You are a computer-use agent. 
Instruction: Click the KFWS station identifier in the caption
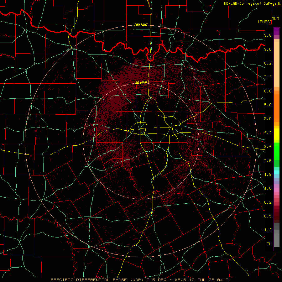(x=181, y=280)
